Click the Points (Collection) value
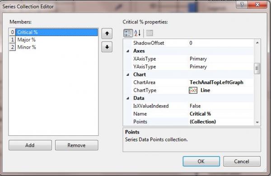This screenshot has height=176, width=271. (203, 122)
